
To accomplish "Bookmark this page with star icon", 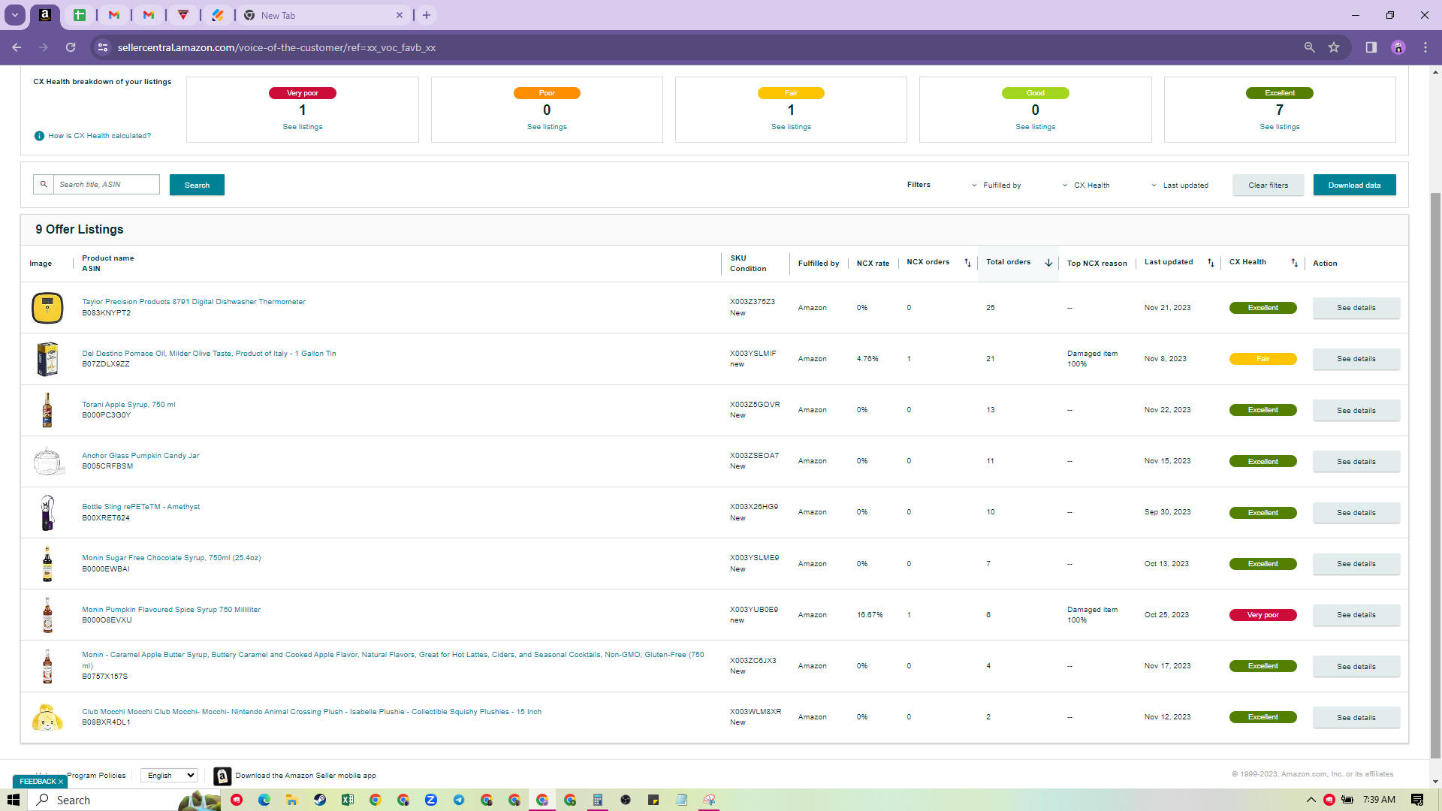I will 1334,47.
